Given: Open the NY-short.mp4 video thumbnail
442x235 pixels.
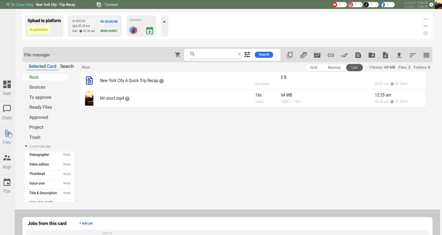Looking at the screenshot, I should (x=89, y=98).
